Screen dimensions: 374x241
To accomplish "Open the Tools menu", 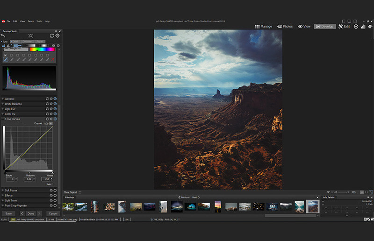I will click(39, 21).
